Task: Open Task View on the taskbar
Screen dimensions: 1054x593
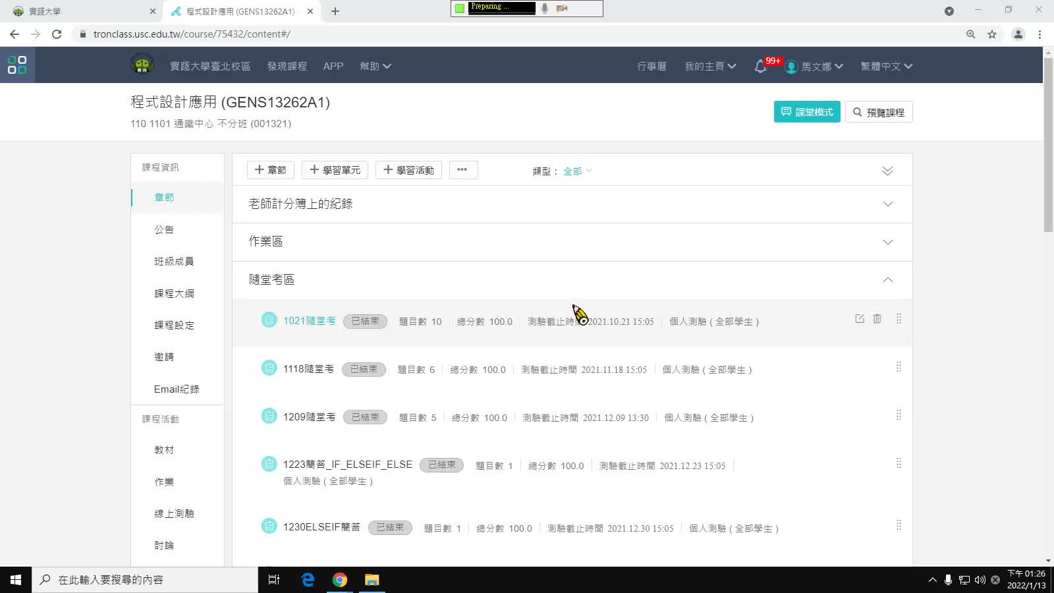Action: click(x=274, y=580)
